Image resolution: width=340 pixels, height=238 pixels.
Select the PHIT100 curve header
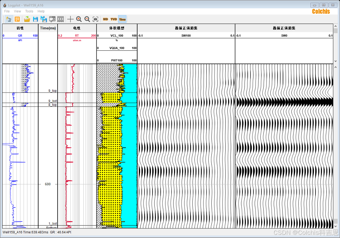coord(117,60)
